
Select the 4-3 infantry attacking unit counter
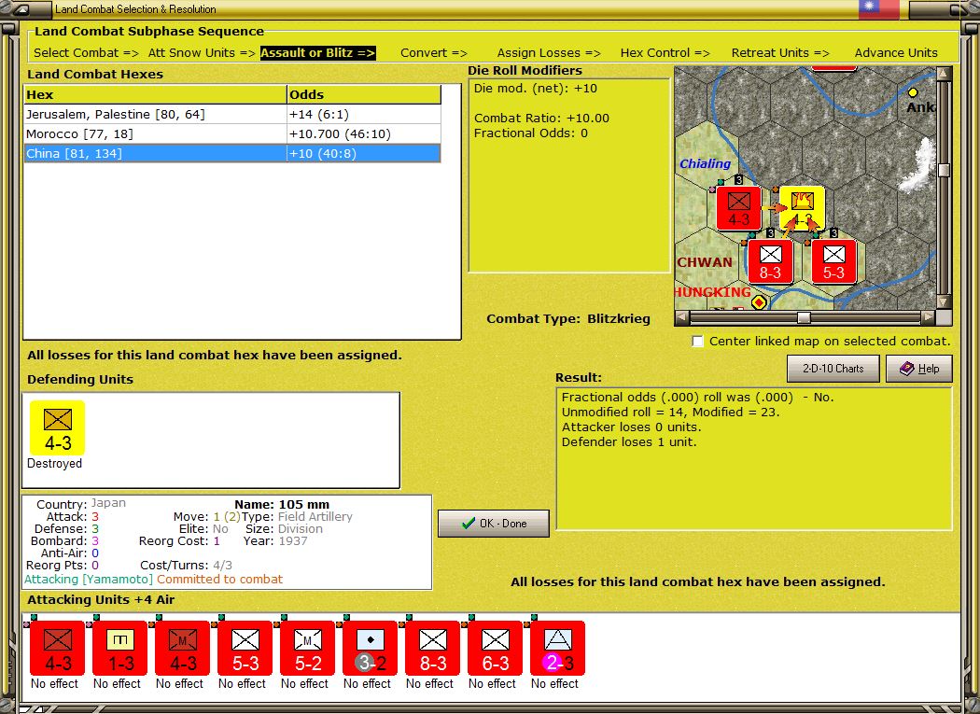[x=58, y=648]
